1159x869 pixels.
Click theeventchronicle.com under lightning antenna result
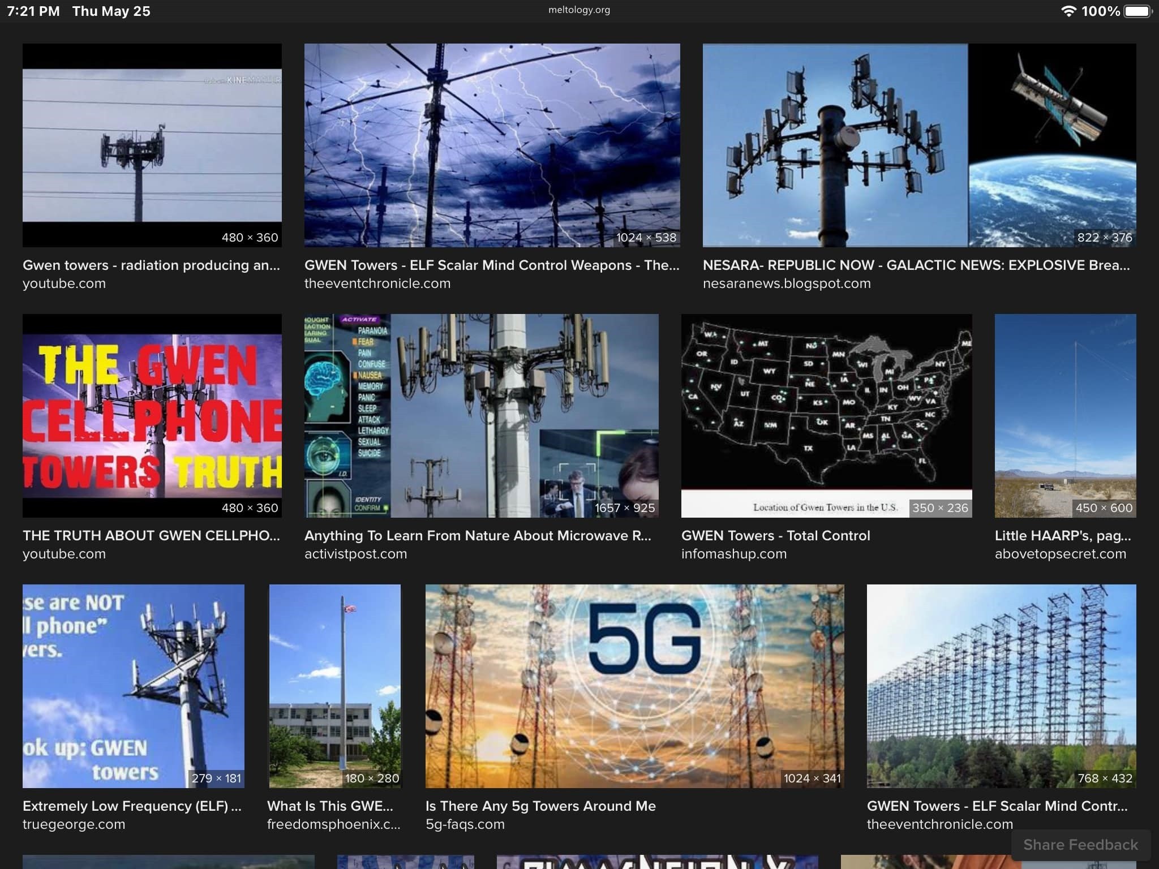coord(377,283)
